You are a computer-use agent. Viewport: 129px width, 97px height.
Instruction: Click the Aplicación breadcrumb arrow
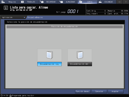24,17
